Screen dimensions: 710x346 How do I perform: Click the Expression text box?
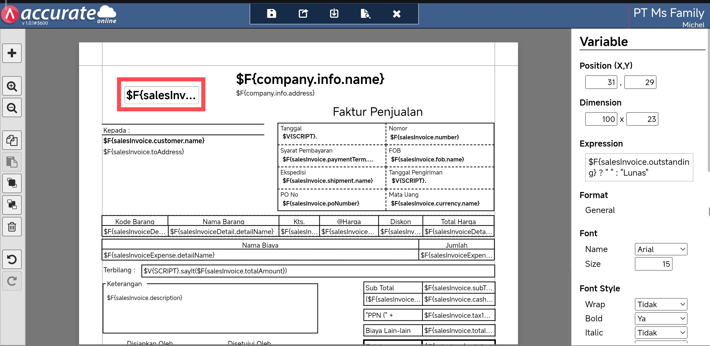tap(639, 167)
